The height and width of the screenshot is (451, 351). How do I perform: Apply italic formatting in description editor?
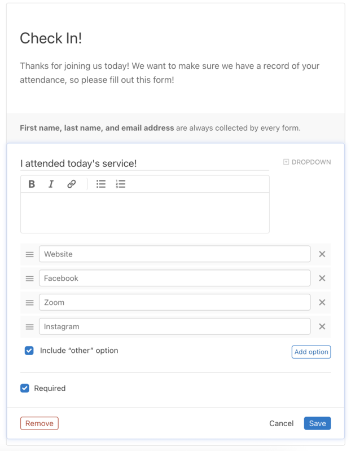click(x=51, y=184)
